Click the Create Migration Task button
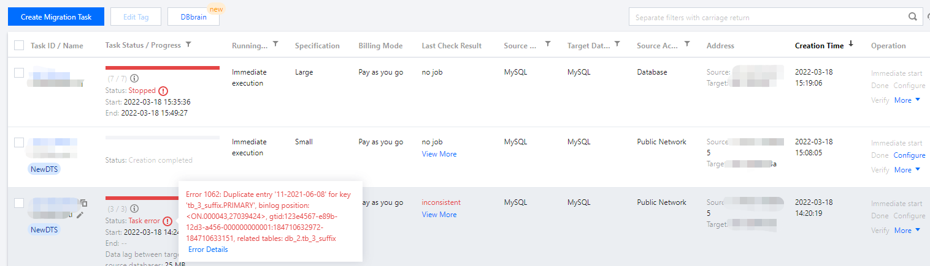This screenshot has height=266, width=930. coord(56,17)
